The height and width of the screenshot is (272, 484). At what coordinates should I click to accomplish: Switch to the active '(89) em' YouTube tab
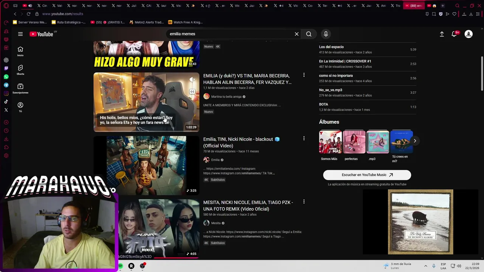click(413, 6)
